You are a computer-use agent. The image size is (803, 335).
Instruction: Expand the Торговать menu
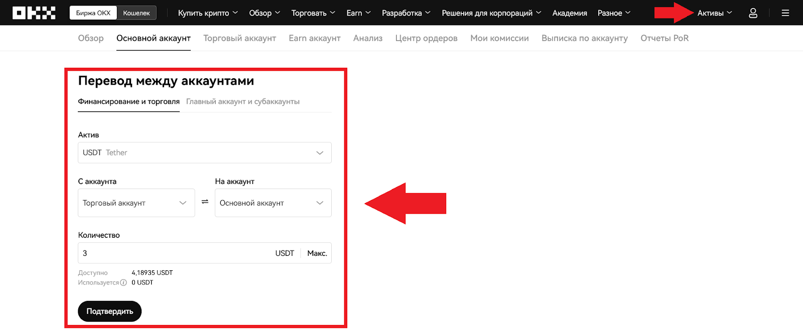pos(313,13)
